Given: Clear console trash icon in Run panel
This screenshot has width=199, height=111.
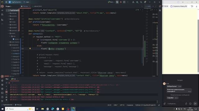Looking at the screenshot, I should coord(7,100).
